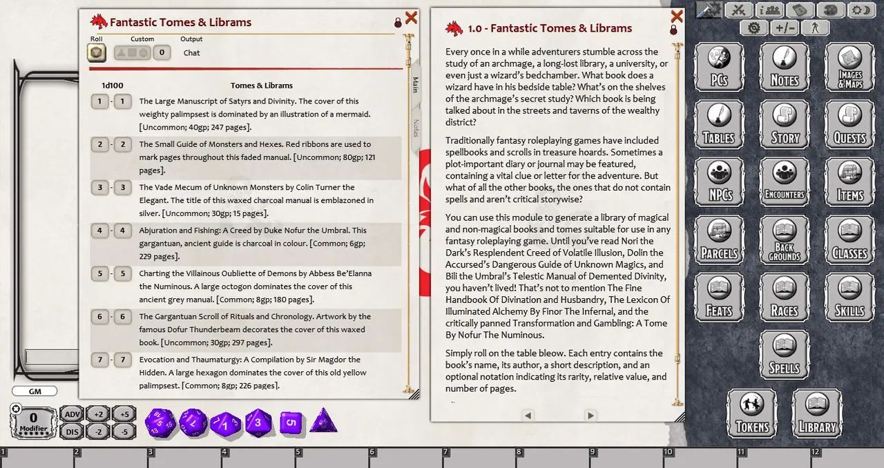The image size is (884, 468).
Task: Switch to the Main tab of table window
Action: tap(415, 84)
